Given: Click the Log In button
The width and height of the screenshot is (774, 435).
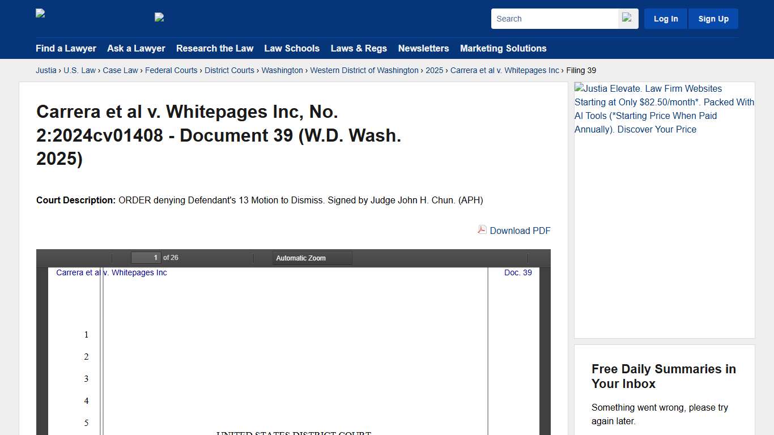Looking at the screenshot, I should [665, 18].
